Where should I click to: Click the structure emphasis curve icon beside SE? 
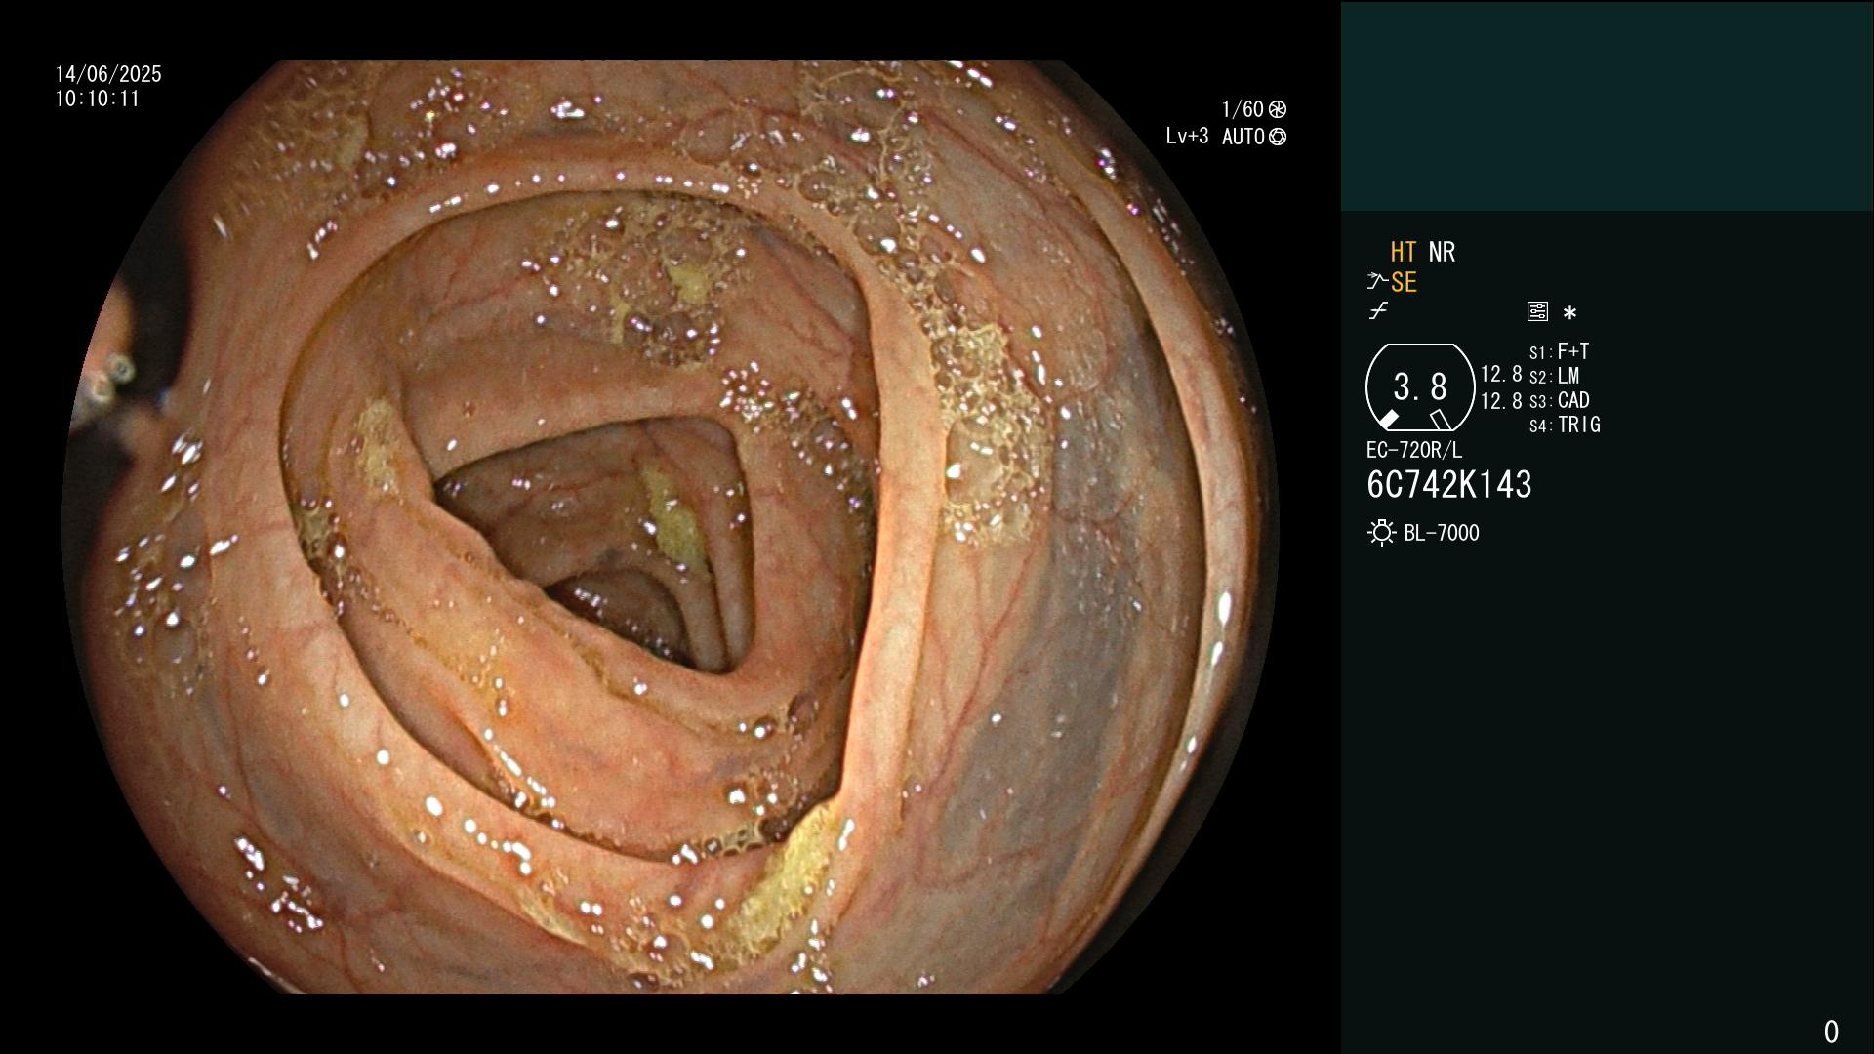click(x=1377, y=282)
